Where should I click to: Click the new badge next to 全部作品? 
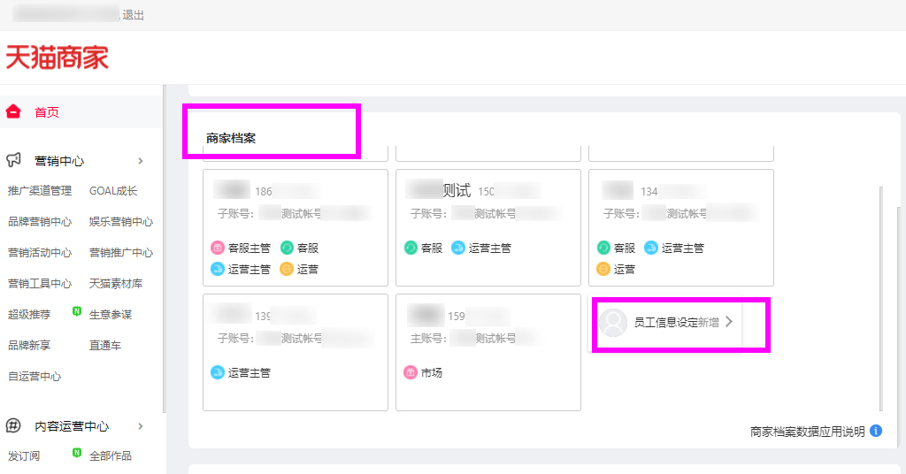(77, 453)
